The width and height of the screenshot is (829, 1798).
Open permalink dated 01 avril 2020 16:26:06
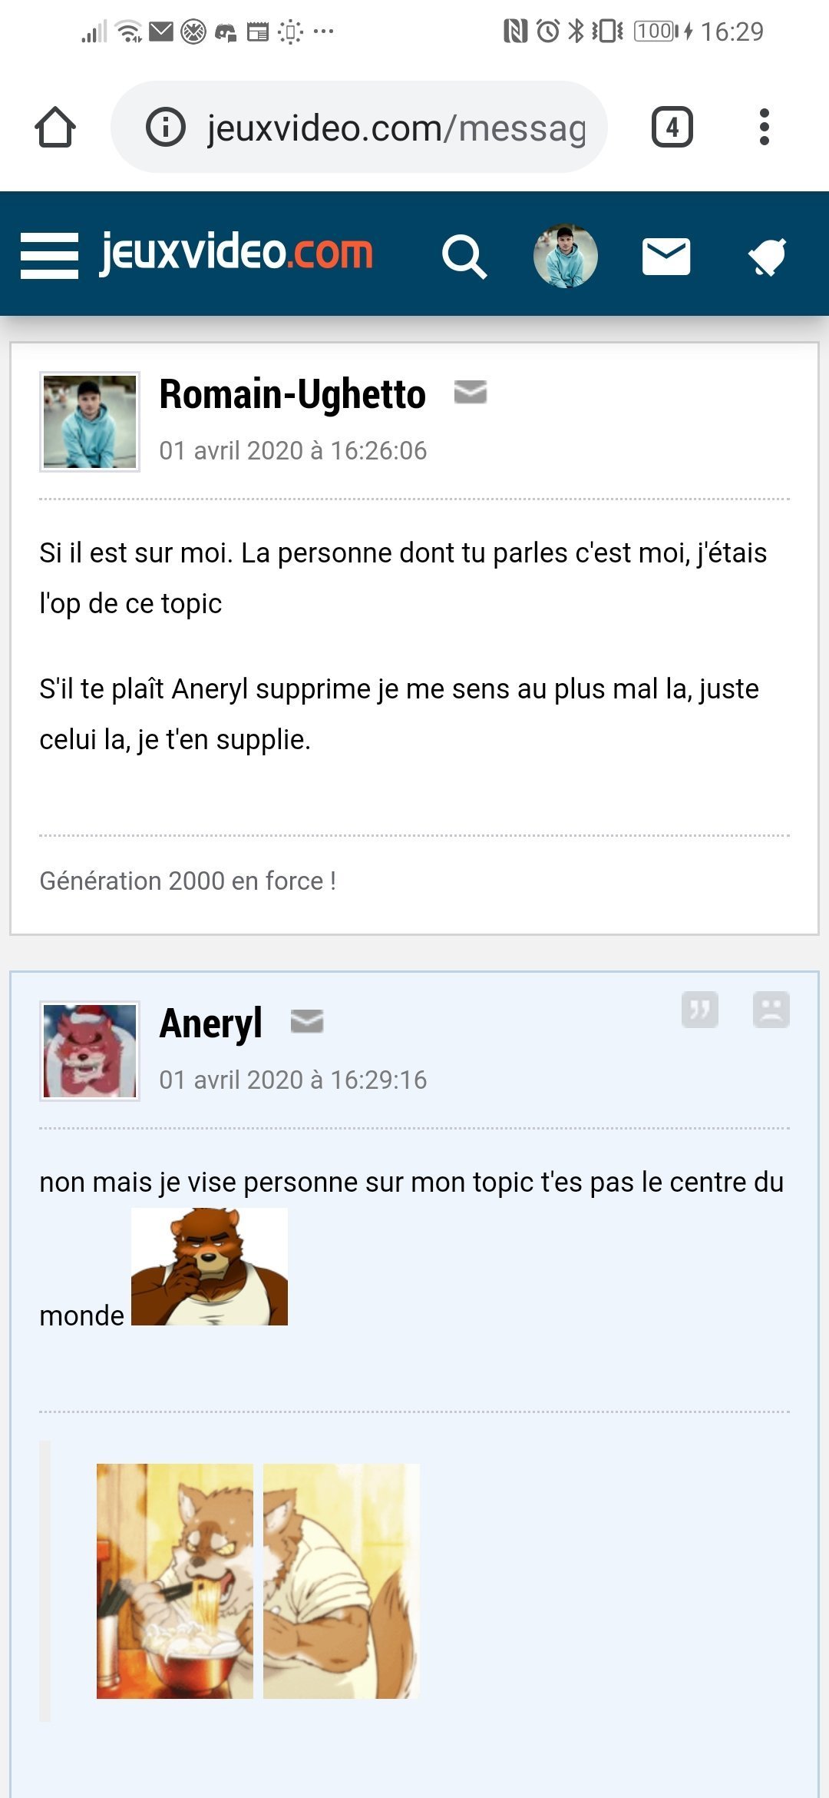[292, 451]
